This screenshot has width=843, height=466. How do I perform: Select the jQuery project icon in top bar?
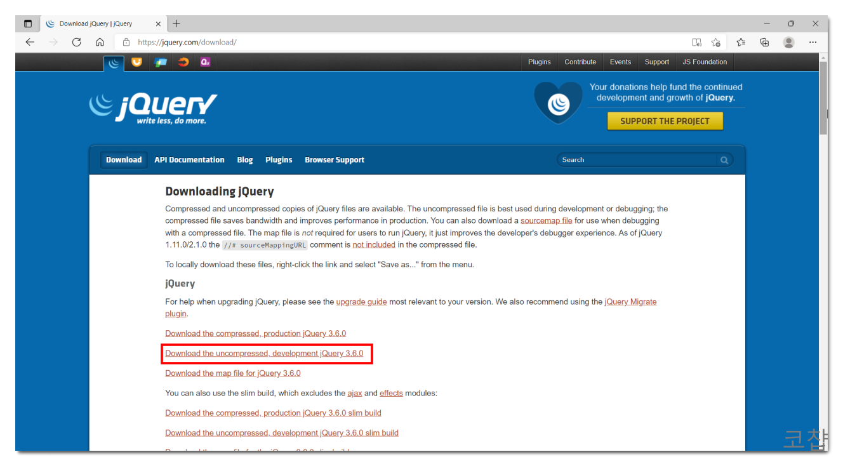pos(114,62)
